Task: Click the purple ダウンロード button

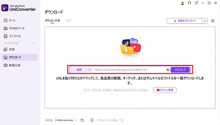Action: point(180,70)
